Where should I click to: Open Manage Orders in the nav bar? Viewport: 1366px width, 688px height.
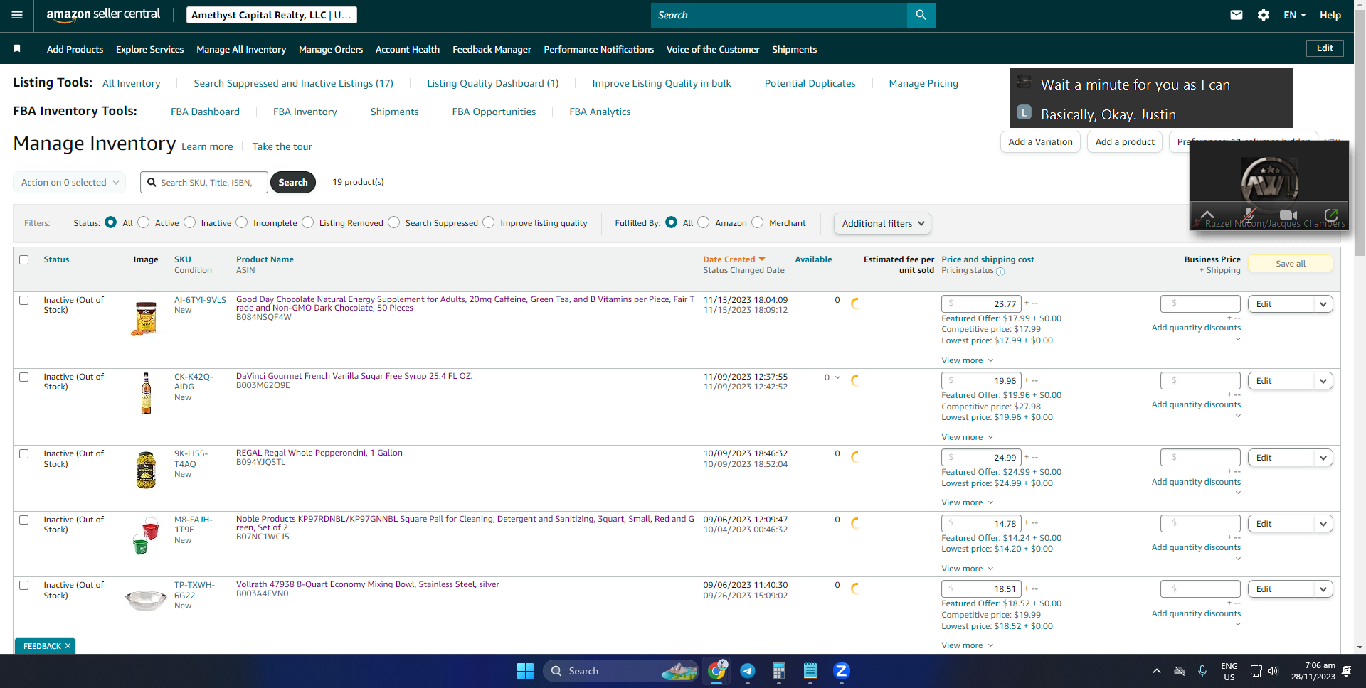click(331, 49)
